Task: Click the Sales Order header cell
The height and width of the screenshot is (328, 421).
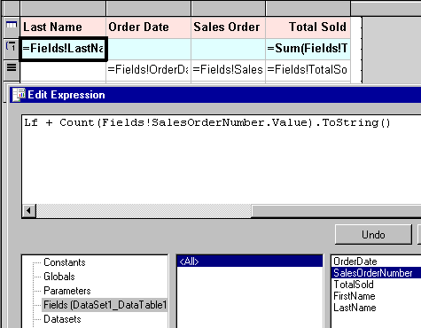Action: point(229,27)
